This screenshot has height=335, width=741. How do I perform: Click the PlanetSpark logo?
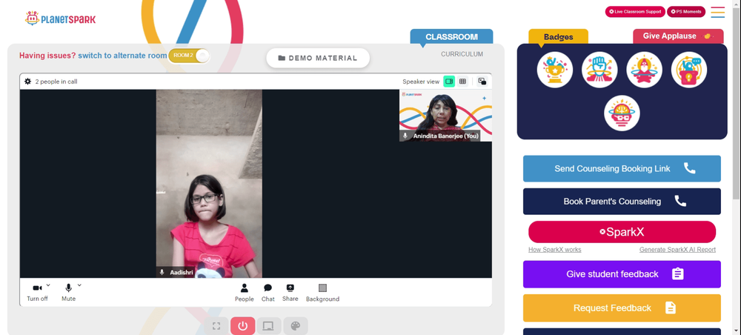pos(60,19)
